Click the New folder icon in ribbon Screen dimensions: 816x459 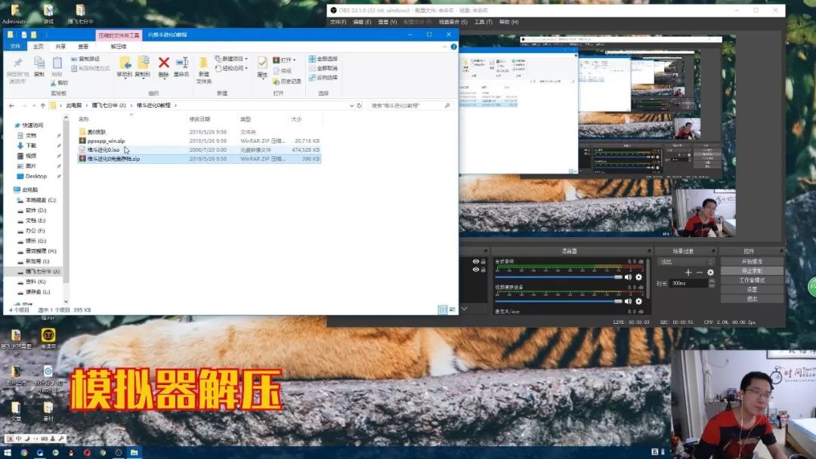tap(203, 63)
